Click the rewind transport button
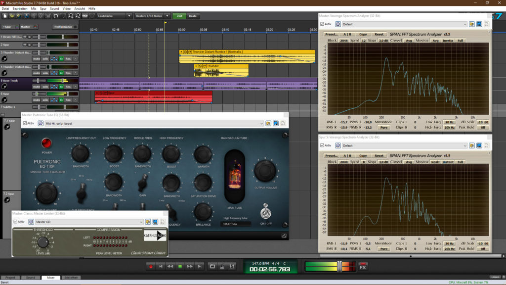506x285 pixels. click(x=170, y=267)
